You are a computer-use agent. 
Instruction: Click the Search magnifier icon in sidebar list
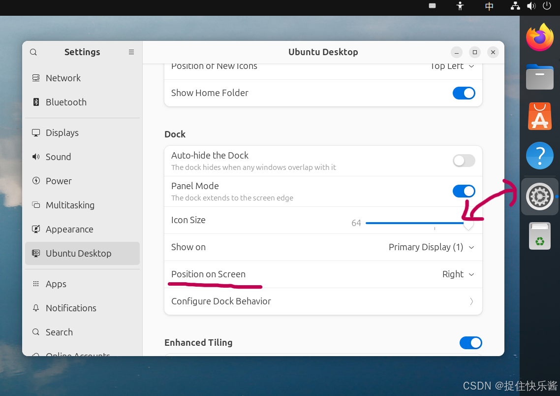(x=36, y=332)
